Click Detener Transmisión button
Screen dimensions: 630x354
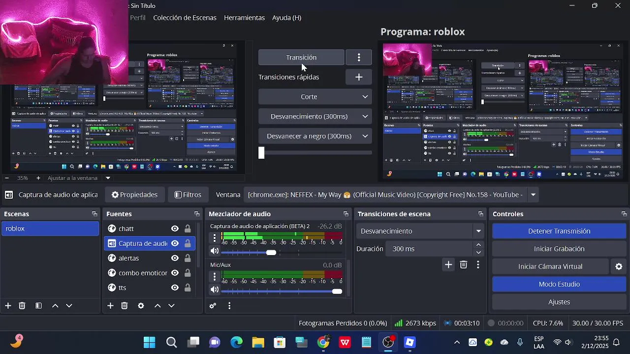point(559,231)
